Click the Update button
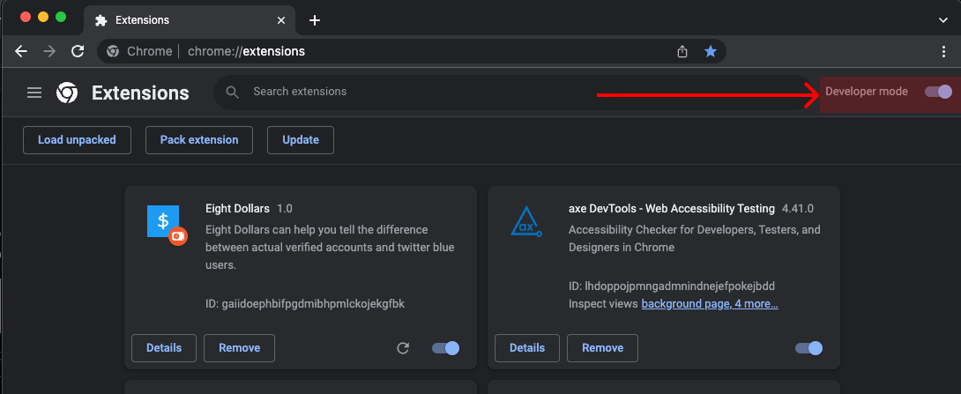Image resolution: width=961 pixels, height=394 pixels. pyautogui.click(x=301, y=140)
